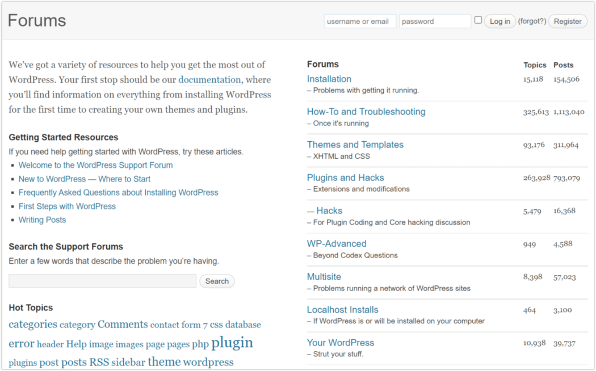Open the Multisite forum
The height and width of the screenshot is (371, 596).
click(x=324, y=276)
